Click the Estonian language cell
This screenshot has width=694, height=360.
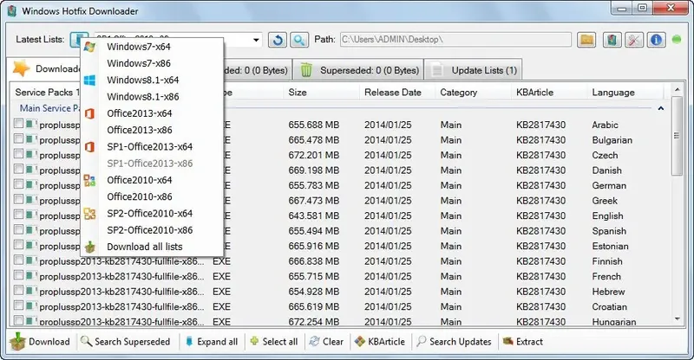[611, 246]
